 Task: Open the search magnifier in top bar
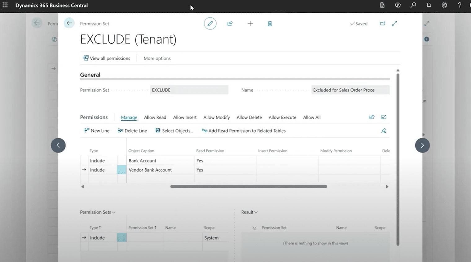pos(413,5)
